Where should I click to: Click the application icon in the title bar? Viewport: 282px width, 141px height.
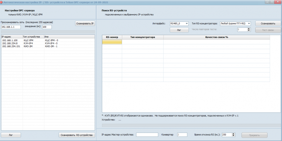click(1, 2)
